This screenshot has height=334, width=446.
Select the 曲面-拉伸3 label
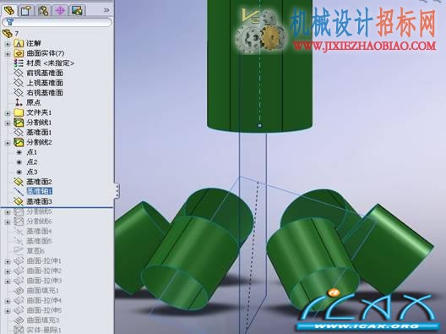[x=44, y=281]
